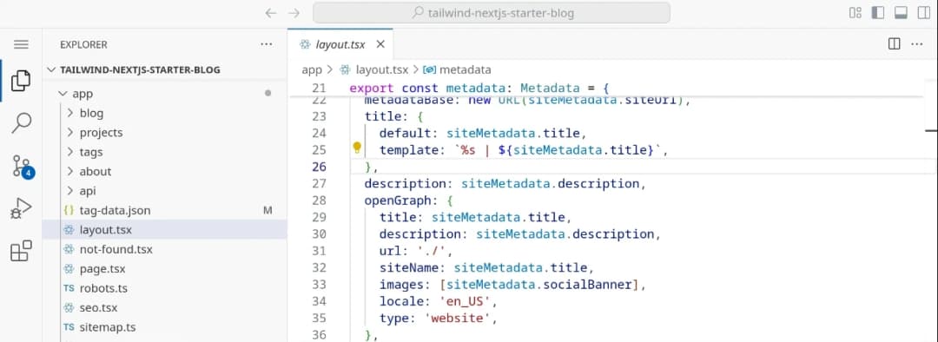
Task: Open the Search view in activity bar
Action: coord(21,122)
